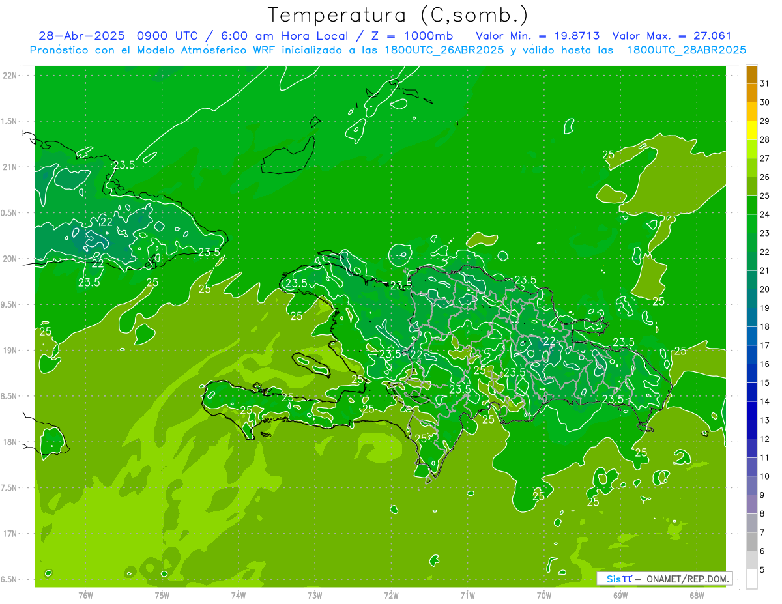The height and width of the screenshot is (604, 782).
Task: Click the 70W longitude axis label
Action: click(x=543, y=595)
